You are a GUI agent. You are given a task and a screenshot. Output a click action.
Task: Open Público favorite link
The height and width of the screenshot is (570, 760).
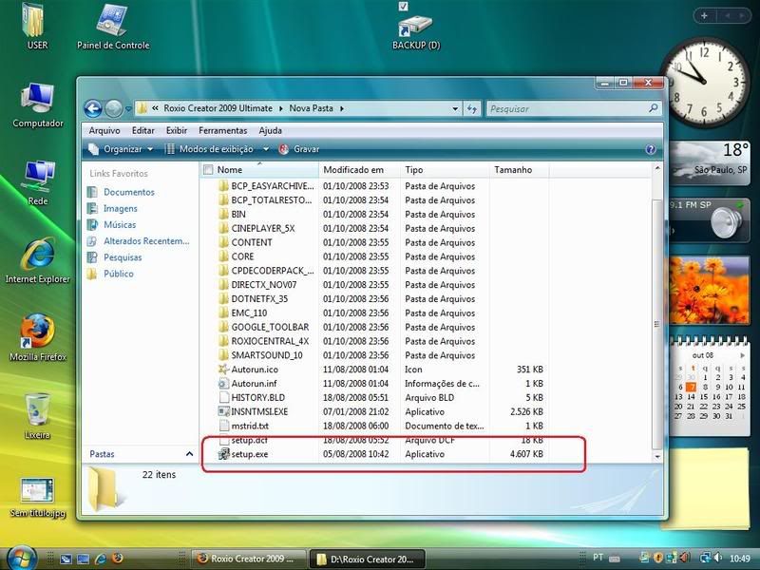[x=118, y=274]
